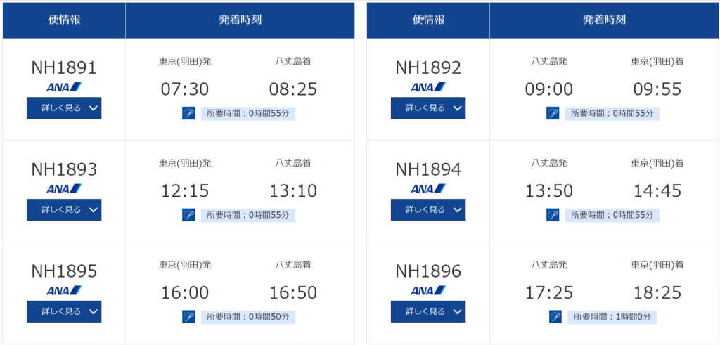
Task: Click the P icon in NH1894 row
Action: pyautogui.click(x=553, y=215)
